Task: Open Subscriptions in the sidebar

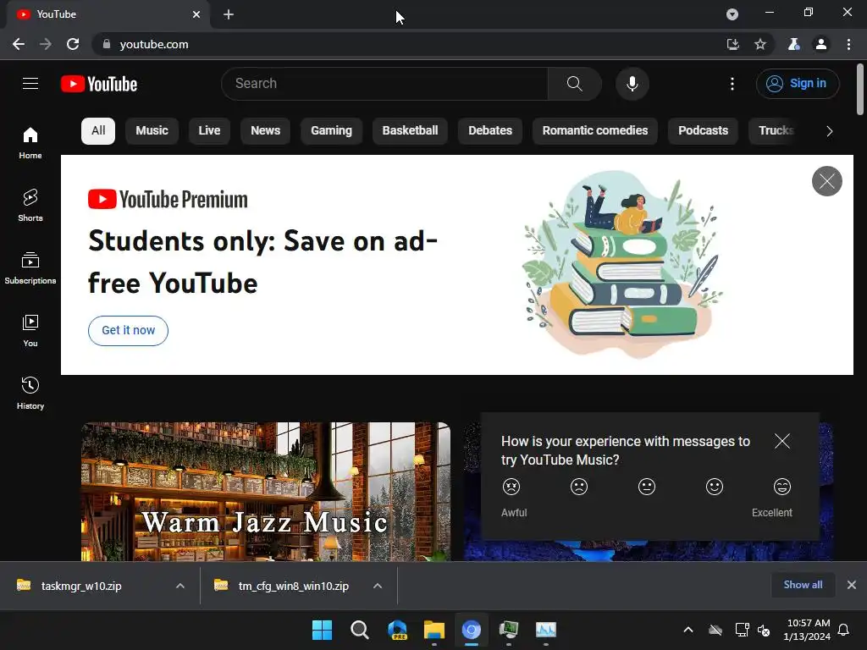Action: tap(30, 267)
